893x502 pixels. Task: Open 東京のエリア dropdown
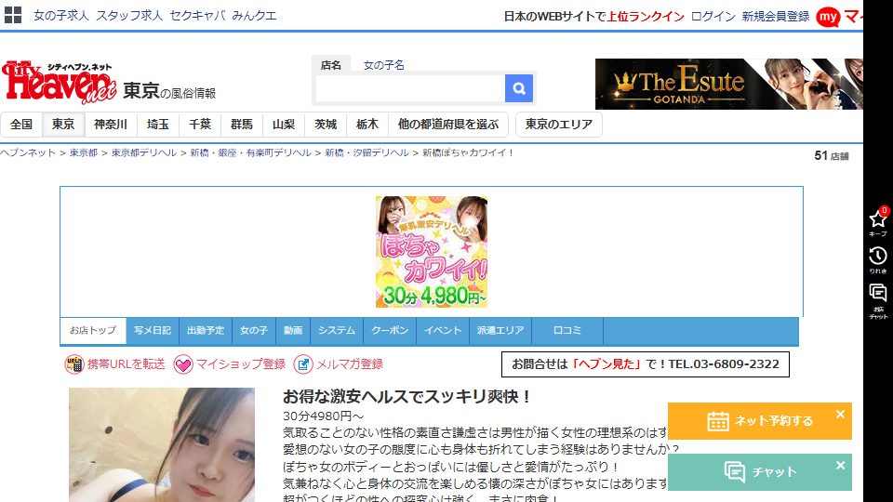559,124
